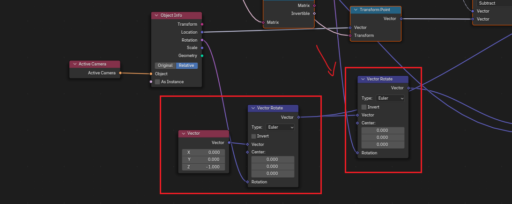Click the X value field in Vector node
Screen dimensions: 512x204
[204, 153]
